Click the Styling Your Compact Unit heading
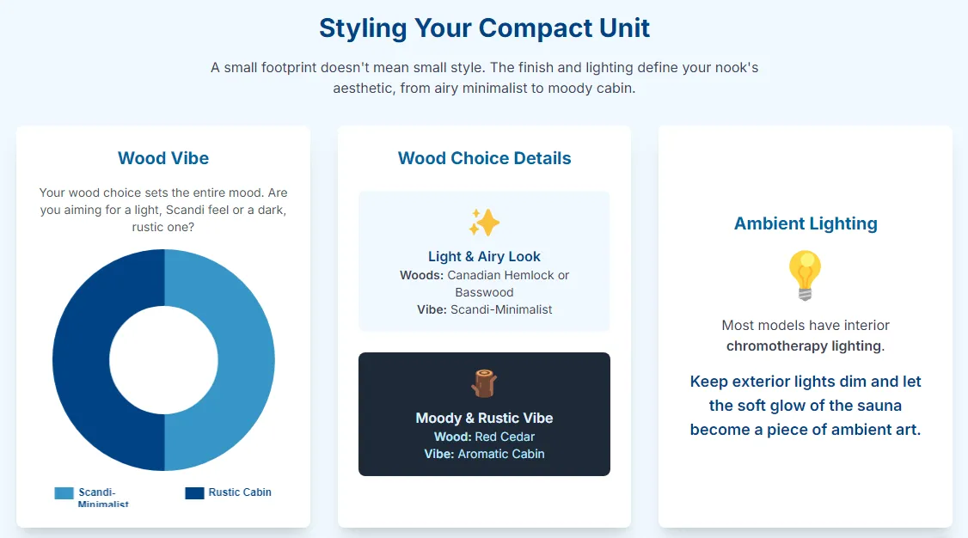 click(484, 28)
